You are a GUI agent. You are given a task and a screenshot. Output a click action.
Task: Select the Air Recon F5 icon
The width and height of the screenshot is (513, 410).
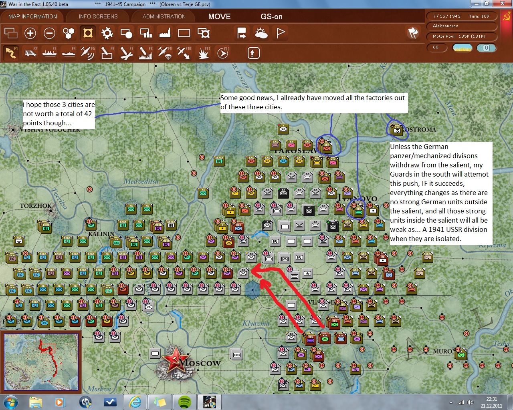tap(88, 52)
